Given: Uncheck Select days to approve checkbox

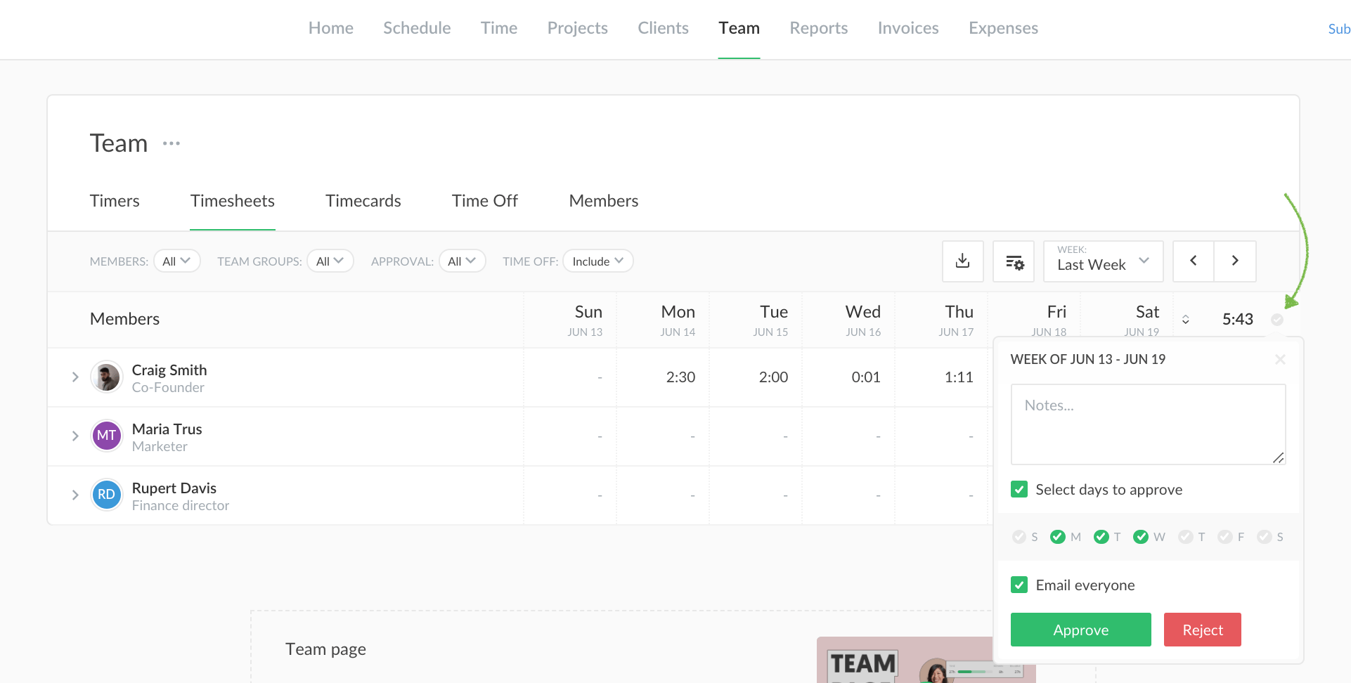Looking at the screenshot, I should coord(1019,489).
